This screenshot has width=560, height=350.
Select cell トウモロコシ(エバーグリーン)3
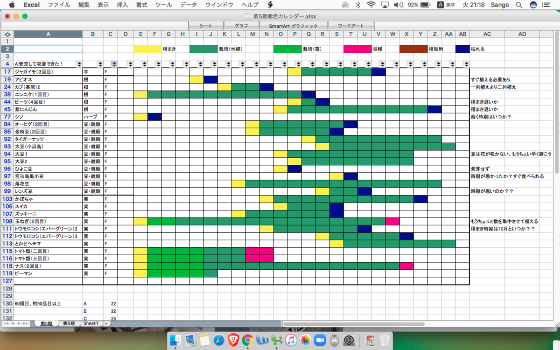pos(48,236)
